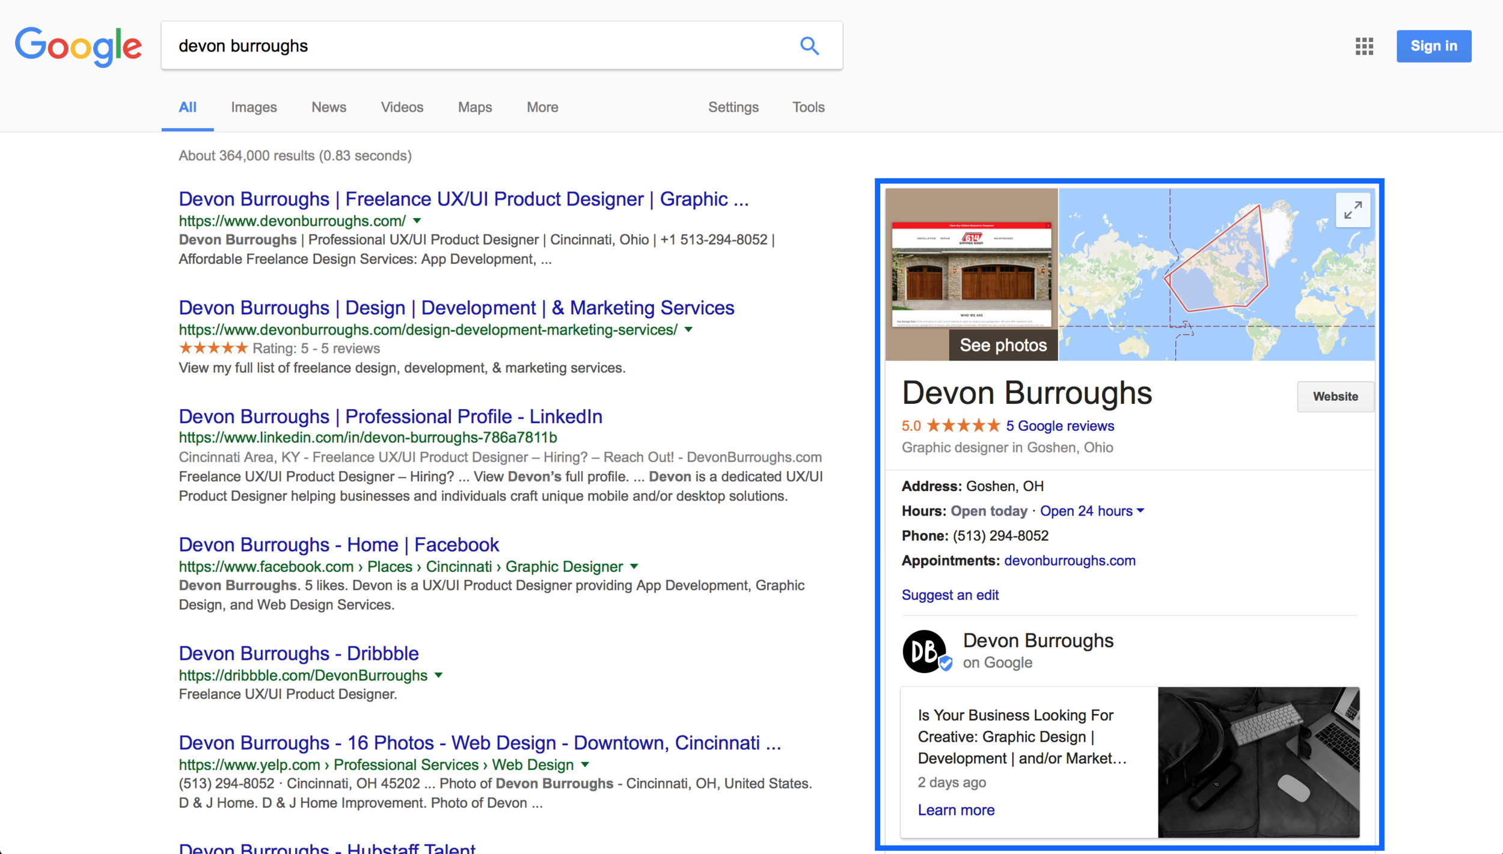The width and height of the screenshot is (1503, 854).
Task: Open the devonburroughs.com appointments link
Action: (1070, 561)
